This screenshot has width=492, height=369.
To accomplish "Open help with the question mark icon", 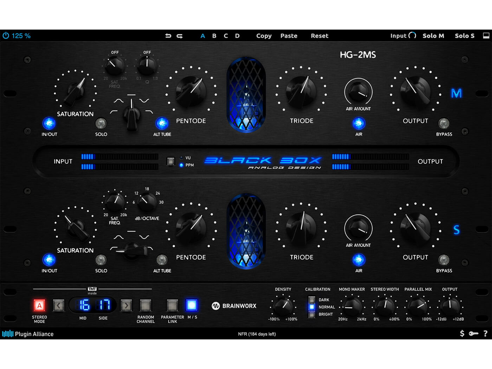I will click(x=485, y=334).
